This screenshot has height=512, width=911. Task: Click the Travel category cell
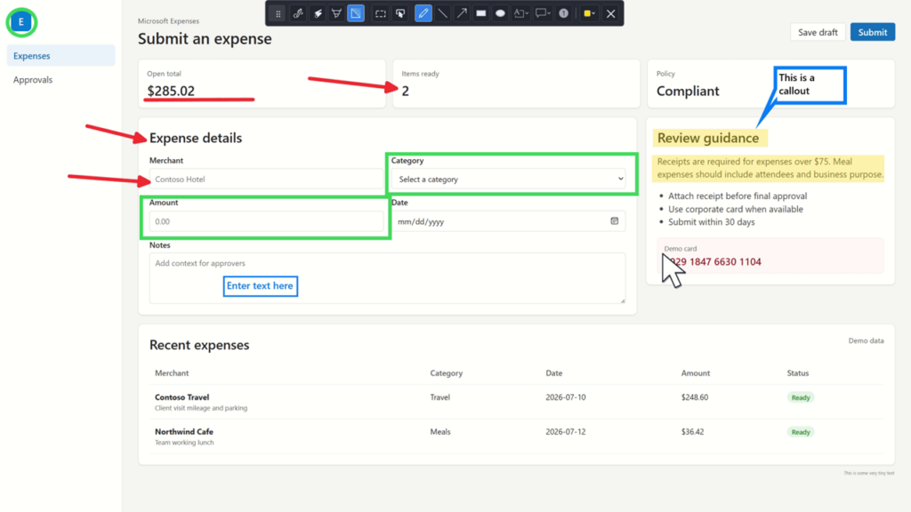click(x=439, y=397)
